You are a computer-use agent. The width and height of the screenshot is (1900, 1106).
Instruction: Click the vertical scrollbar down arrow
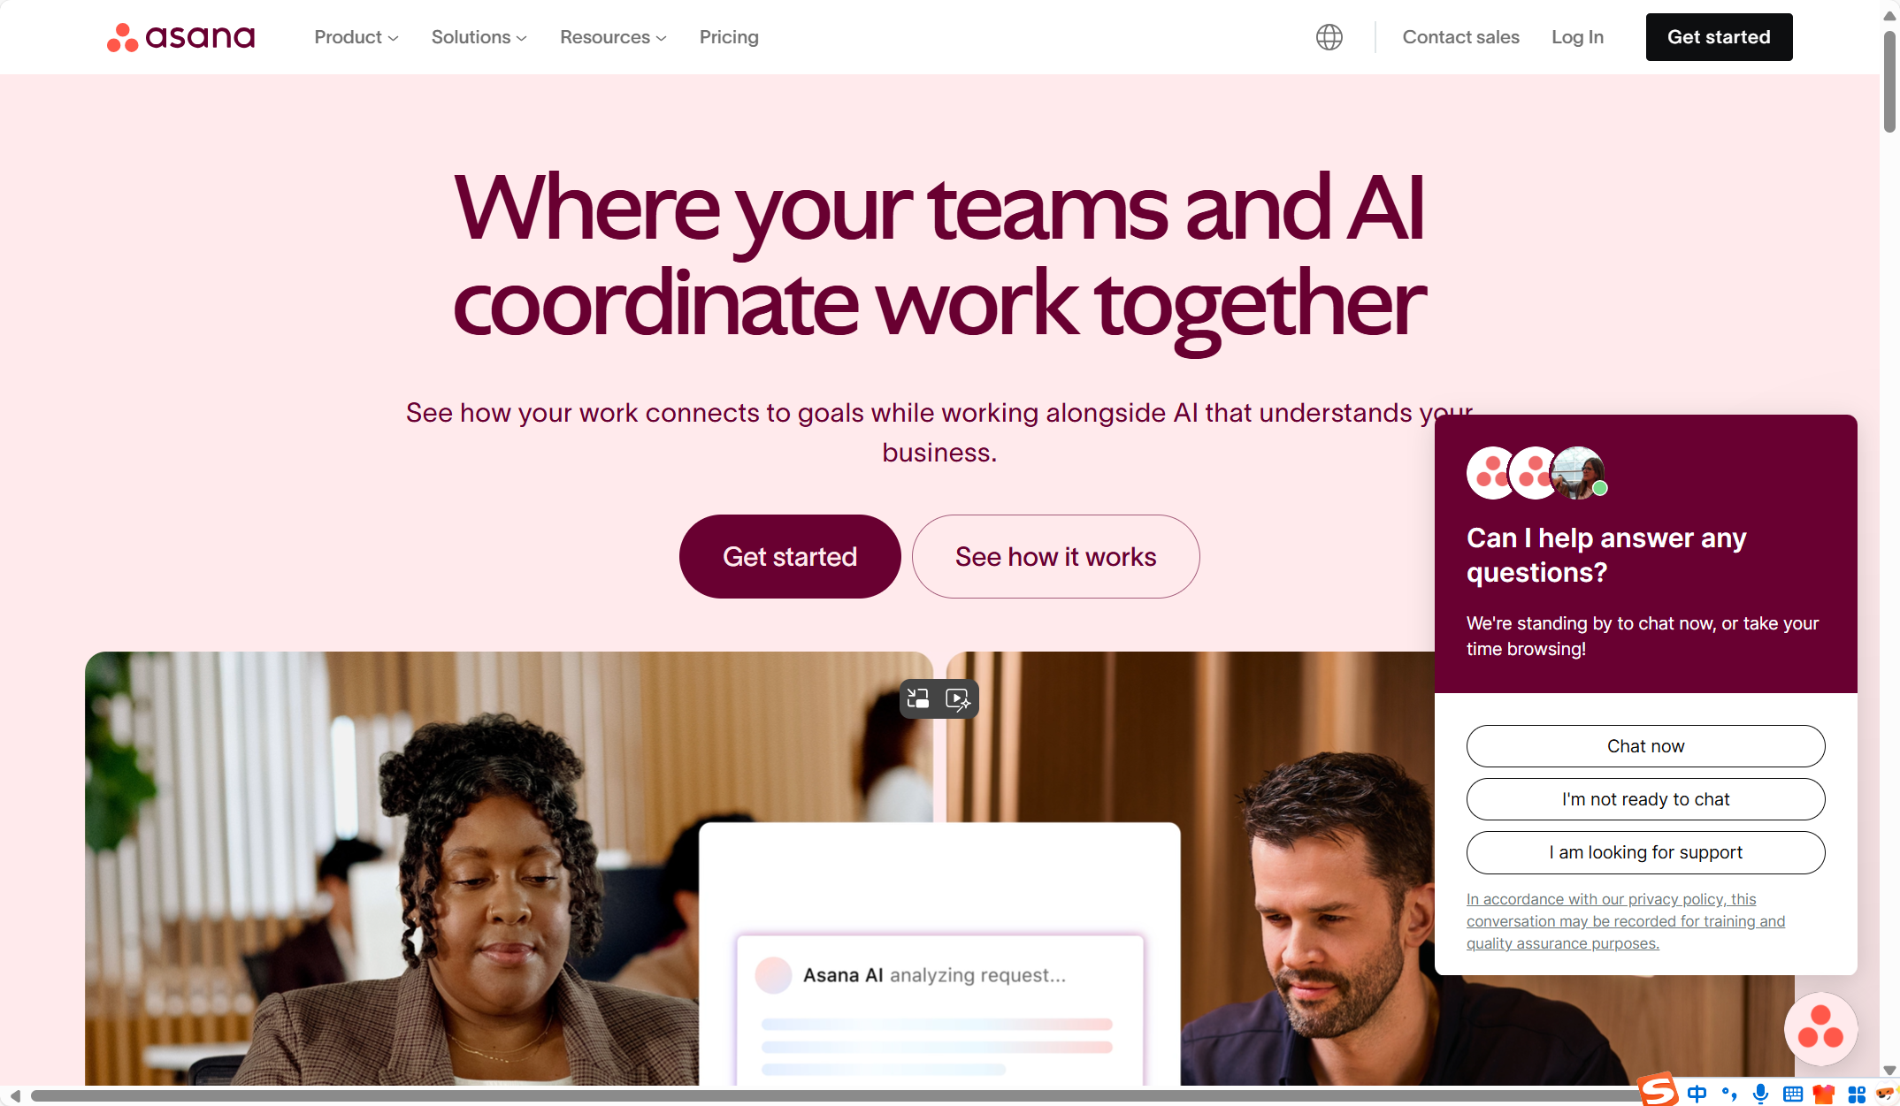pos(1889,1070)
